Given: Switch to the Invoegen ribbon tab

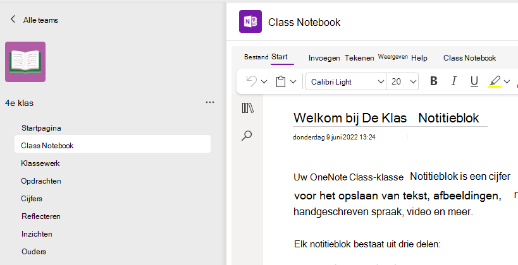Looking at the screenshot, I should [324, 58].
